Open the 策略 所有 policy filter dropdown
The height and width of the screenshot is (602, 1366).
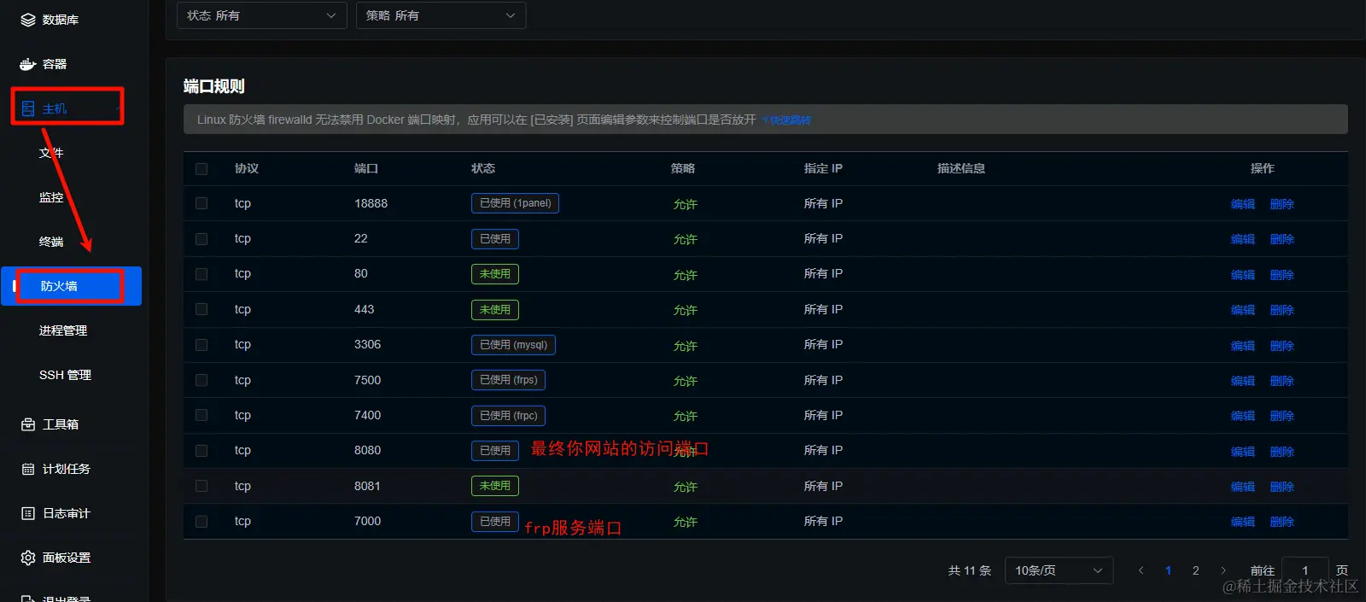click(x=441, y=15)
